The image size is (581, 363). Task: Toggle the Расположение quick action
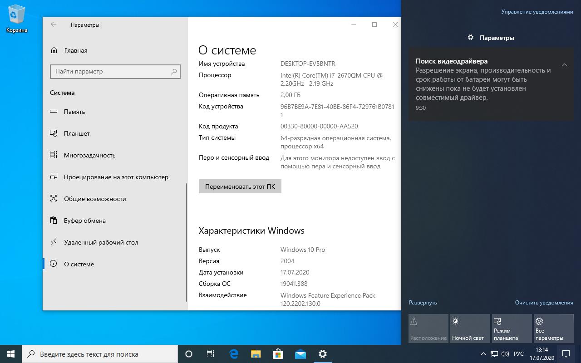(x=428, y=328)
